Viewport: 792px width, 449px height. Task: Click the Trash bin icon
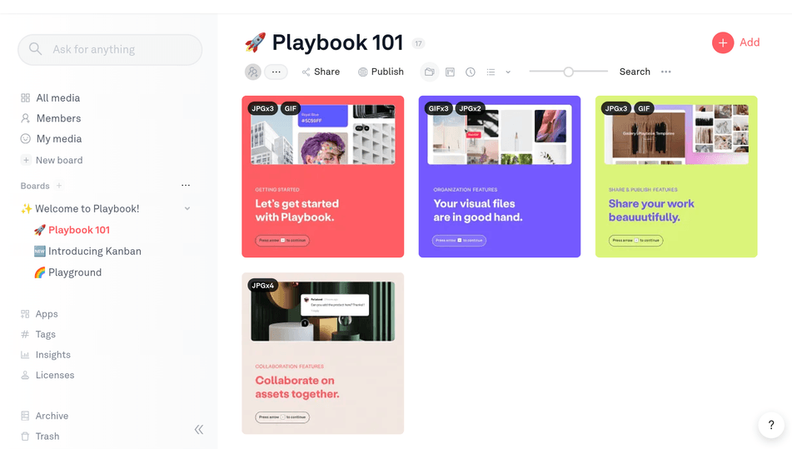pos(25,436)
